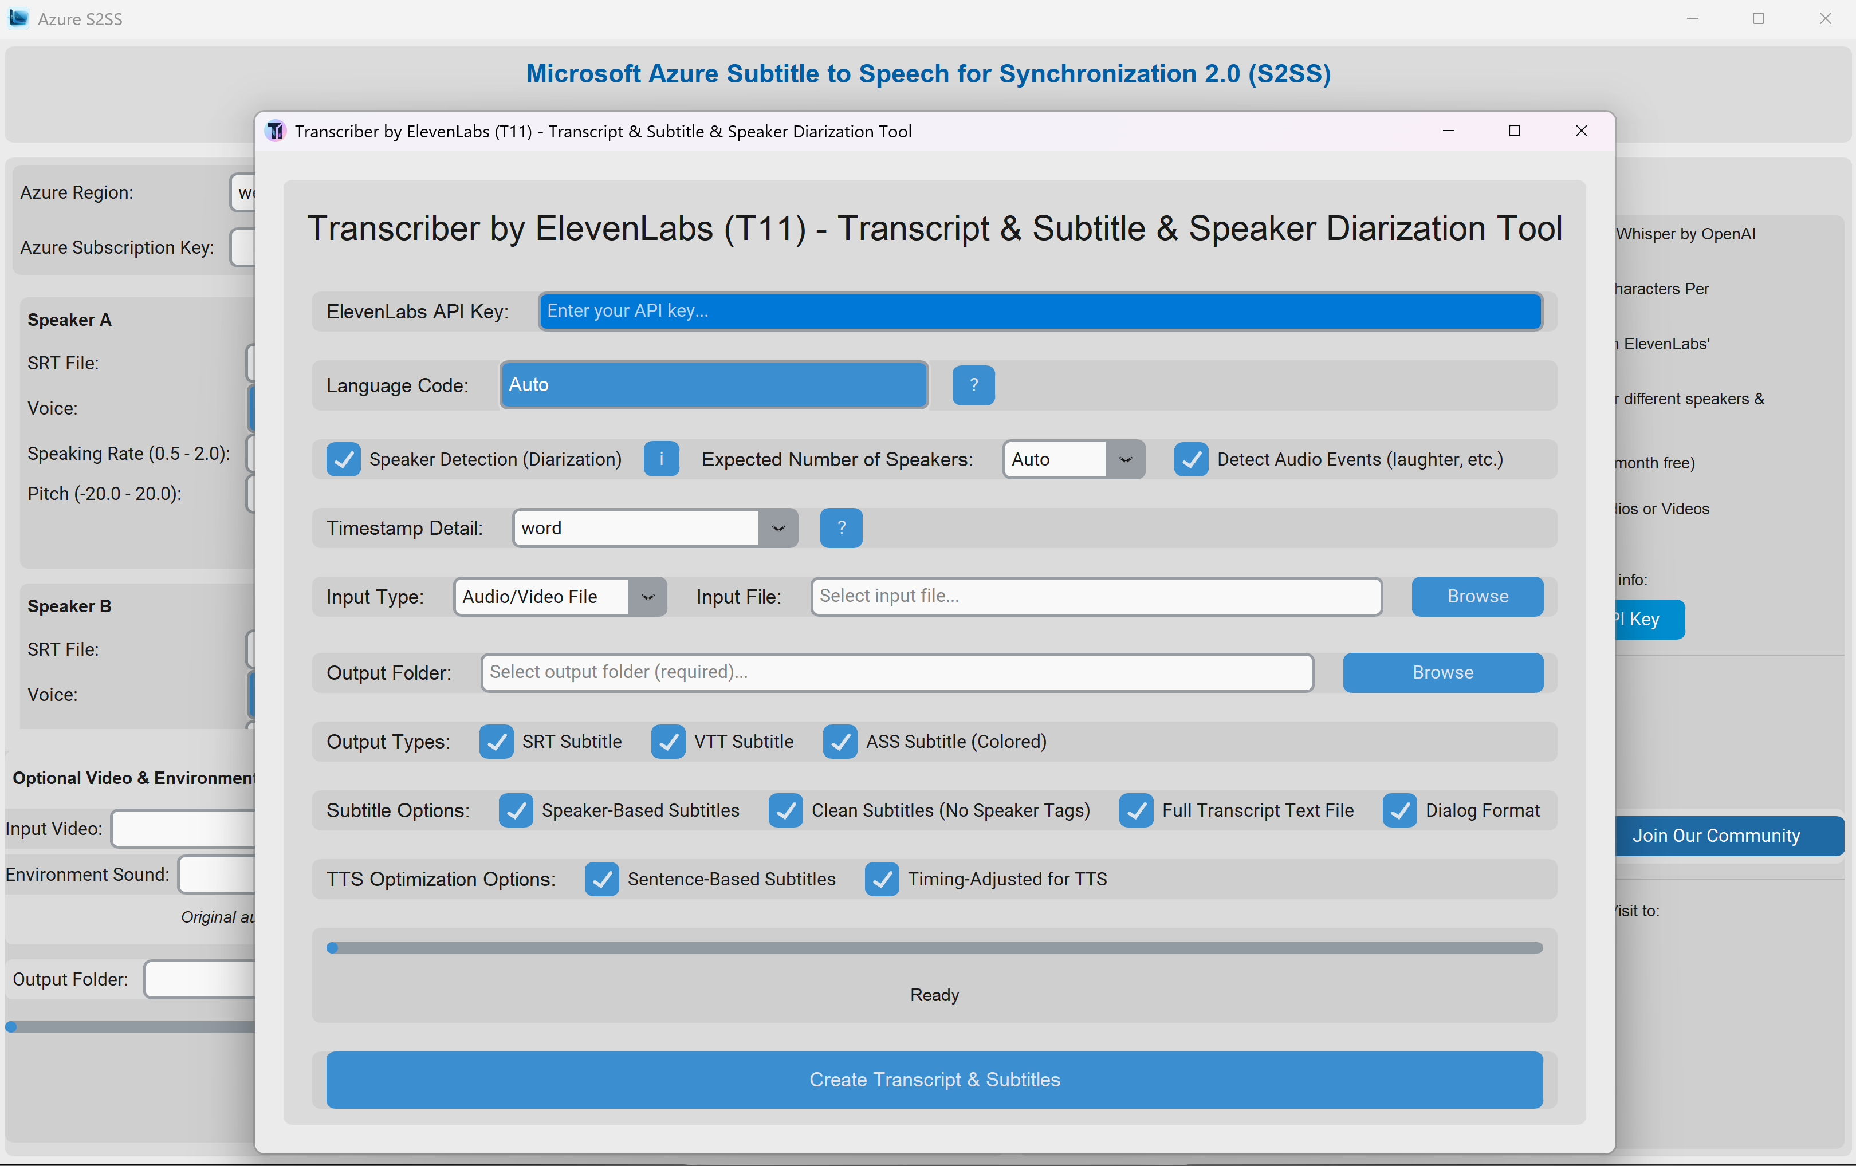The width and height of the screenshot is (1856, 1166).
Task: Disable Speaker Detection (Diarization) checkbox
Action: (343, 459)
